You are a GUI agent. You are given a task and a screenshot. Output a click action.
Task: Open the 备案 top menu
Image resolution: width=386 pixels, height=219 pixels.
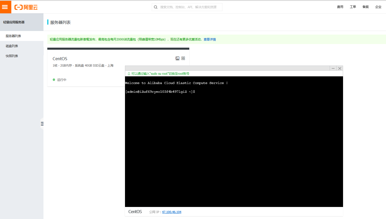click(365, 7)
